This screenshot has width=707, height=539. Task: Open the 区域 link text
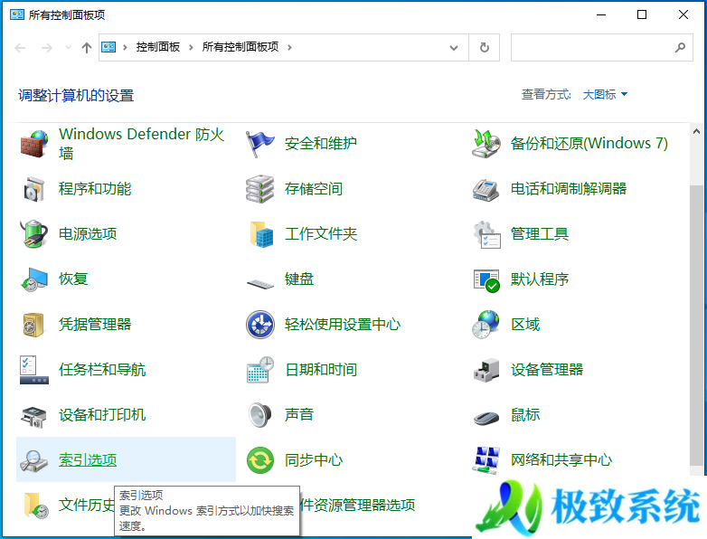pos(525,324)
